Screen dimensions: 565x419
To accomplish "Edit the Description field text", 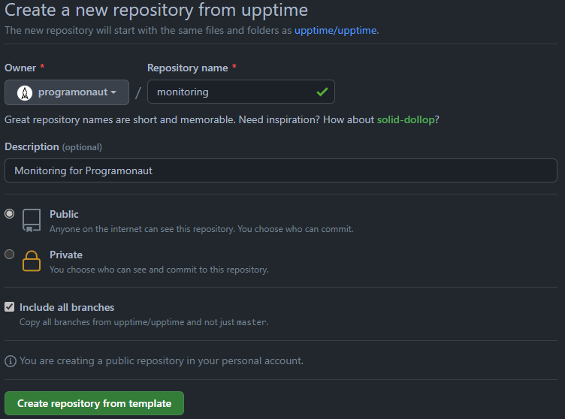I will click(x=281, y=170).
